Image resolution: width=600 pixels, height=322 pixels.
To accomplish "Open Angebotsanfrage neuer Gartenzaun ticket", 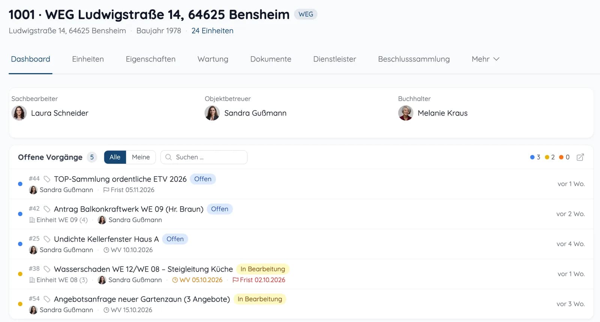I will (142, 299).
